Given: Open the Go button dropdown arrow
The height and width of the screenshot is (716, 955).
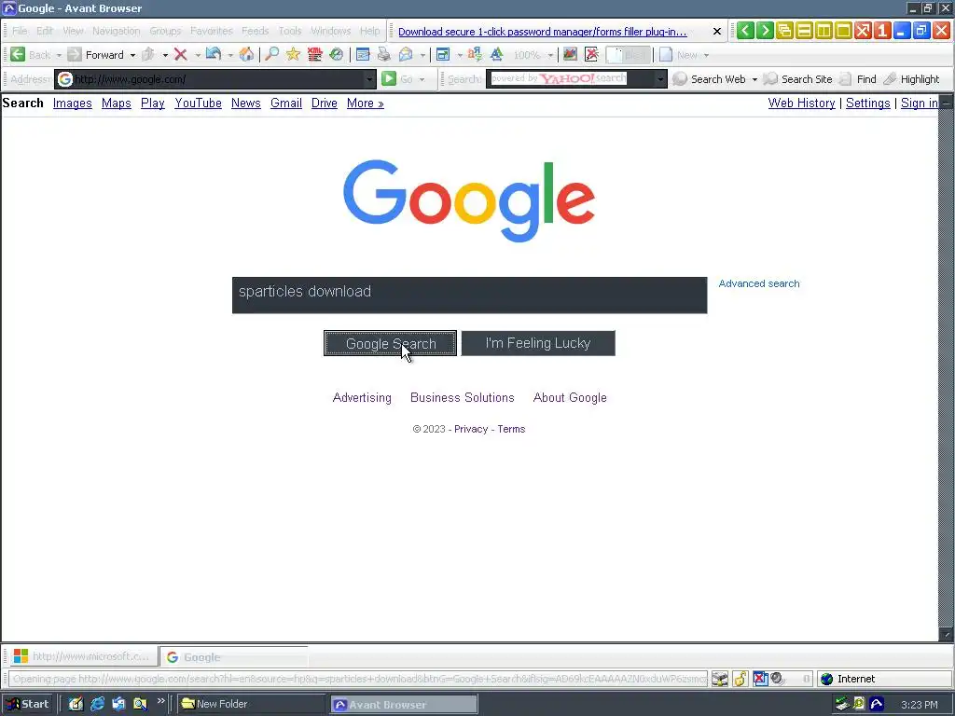Looking at the screenshot, I should click(422, 79).
